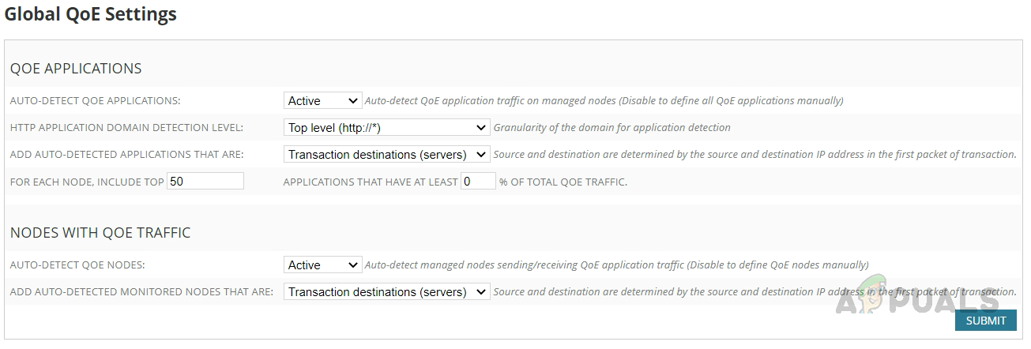Open Add Auto-Detected Applications That Are dropdown

pos(386,154)
